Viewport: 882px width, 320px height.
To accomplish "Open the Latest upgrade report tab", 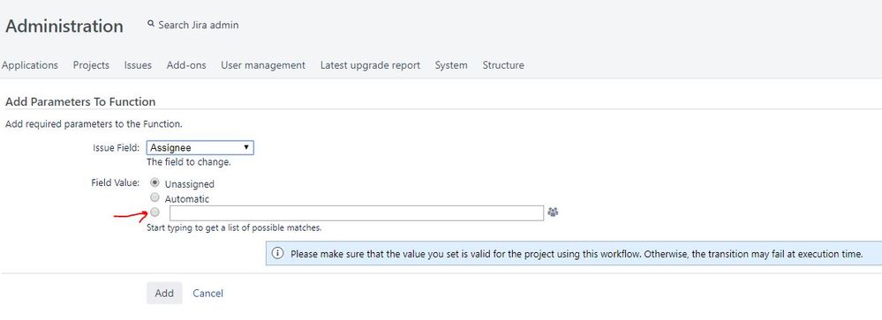I will click(x=370, y=65).
